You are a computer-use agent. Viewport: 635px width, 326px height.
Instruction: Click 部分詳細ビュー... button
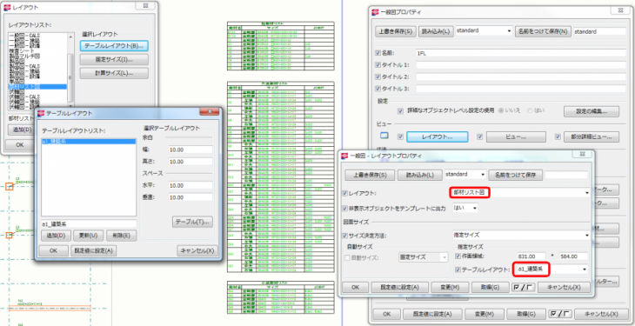pyautogui.click(x=592, y=136)
